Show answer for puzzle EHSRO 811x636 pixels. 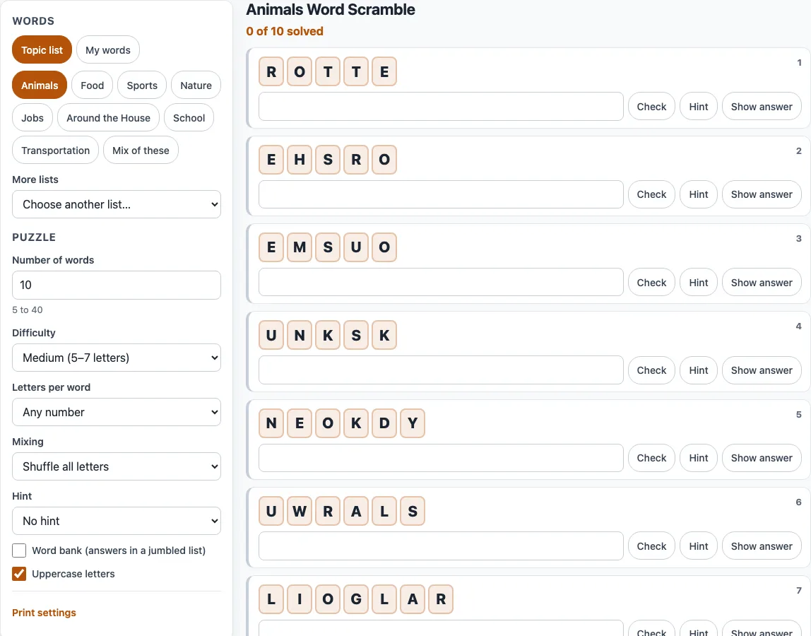762,194
